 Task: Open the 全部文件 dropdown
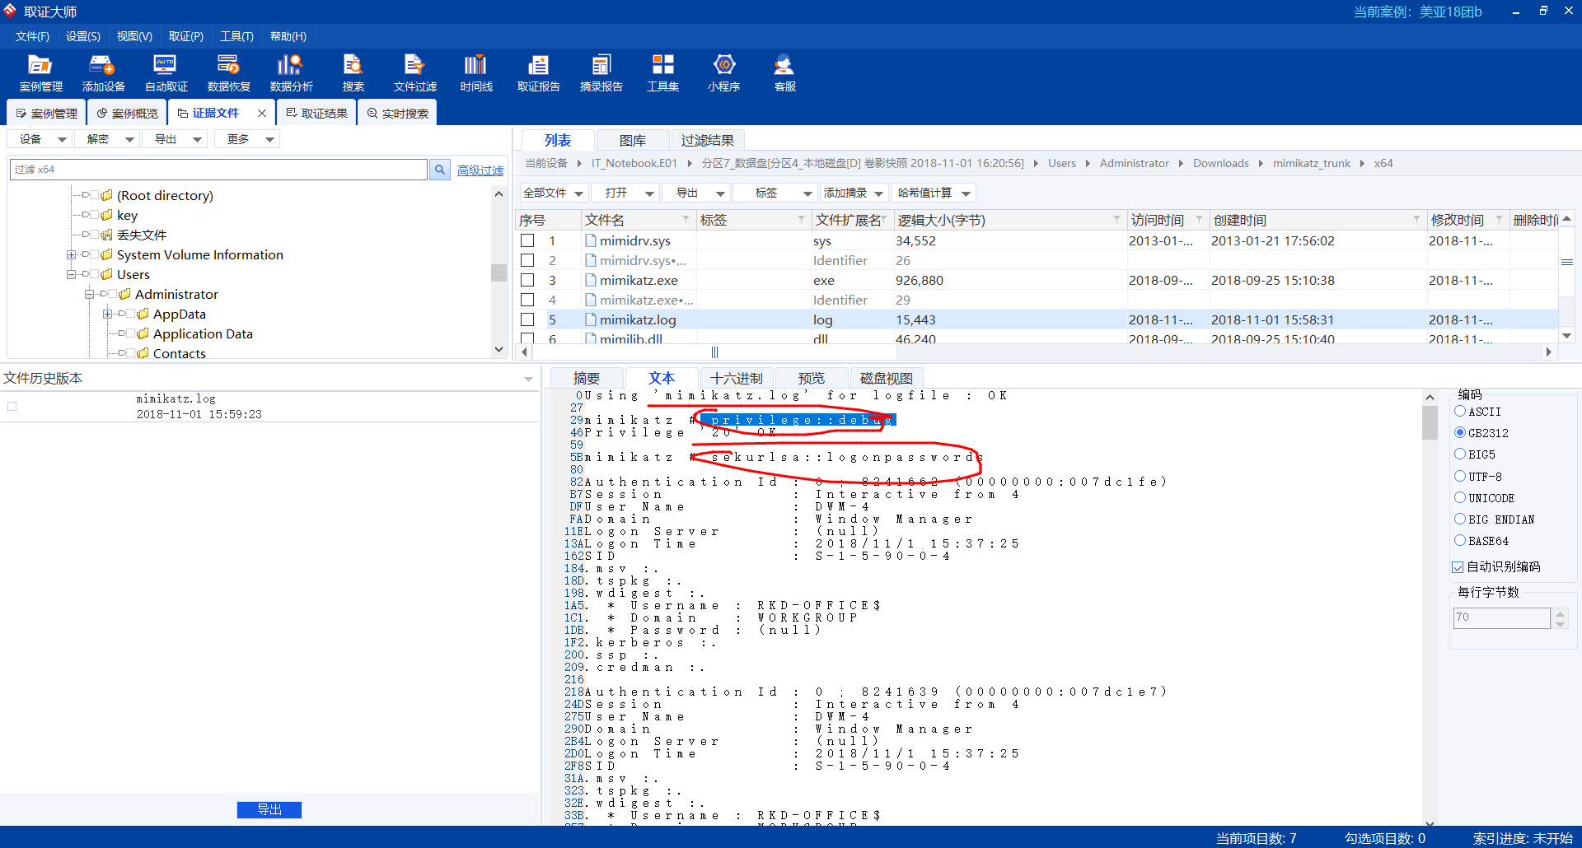click(x=554, y=193)
